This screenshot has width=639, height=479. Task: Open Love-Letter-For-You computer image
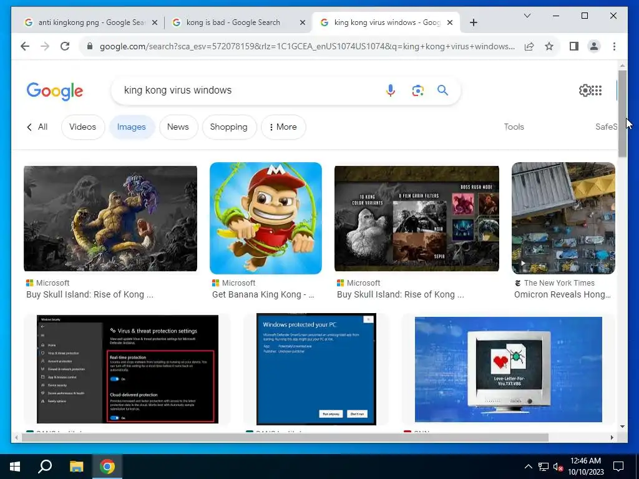click(508, 369)
